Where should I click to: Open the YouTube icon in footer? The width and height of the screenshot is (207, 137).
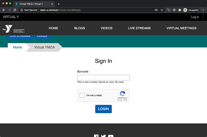[x=111, y=136]
